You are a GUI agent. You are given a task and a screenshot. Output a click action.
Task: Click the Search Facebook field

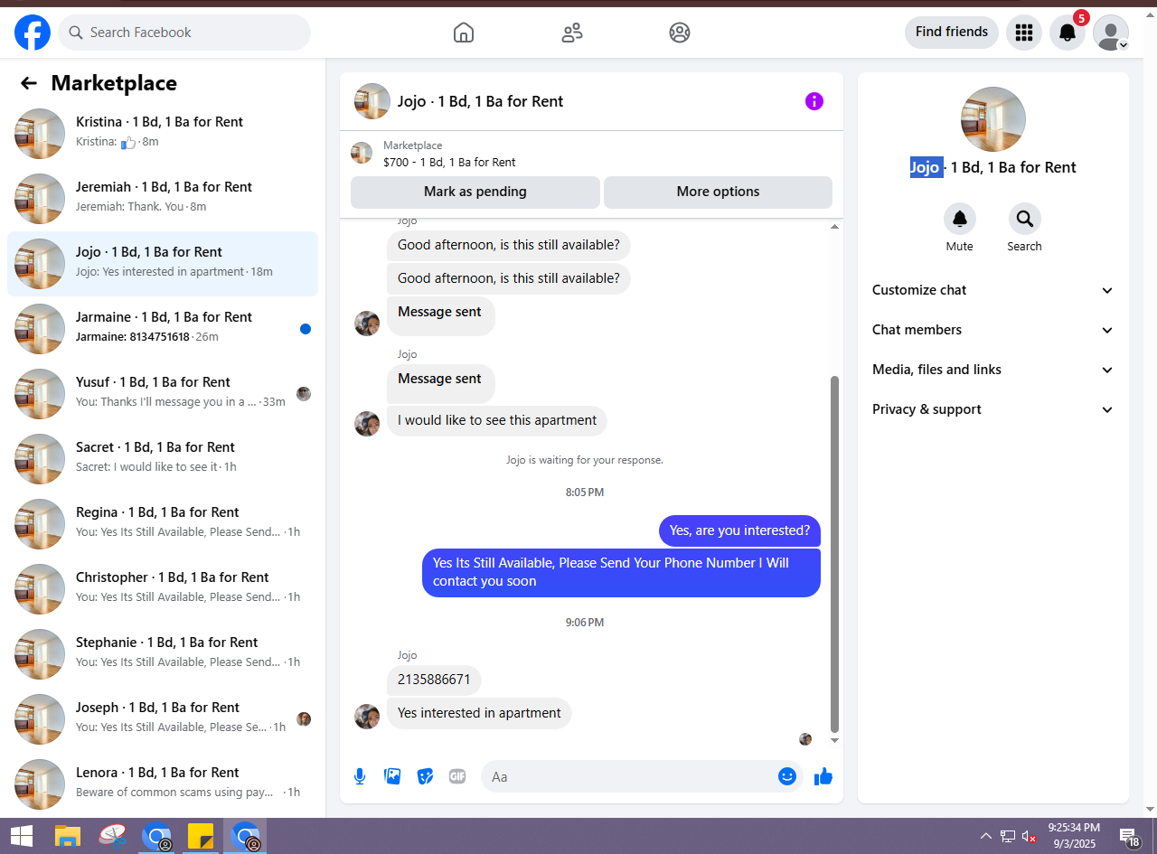tap(184, 33)
